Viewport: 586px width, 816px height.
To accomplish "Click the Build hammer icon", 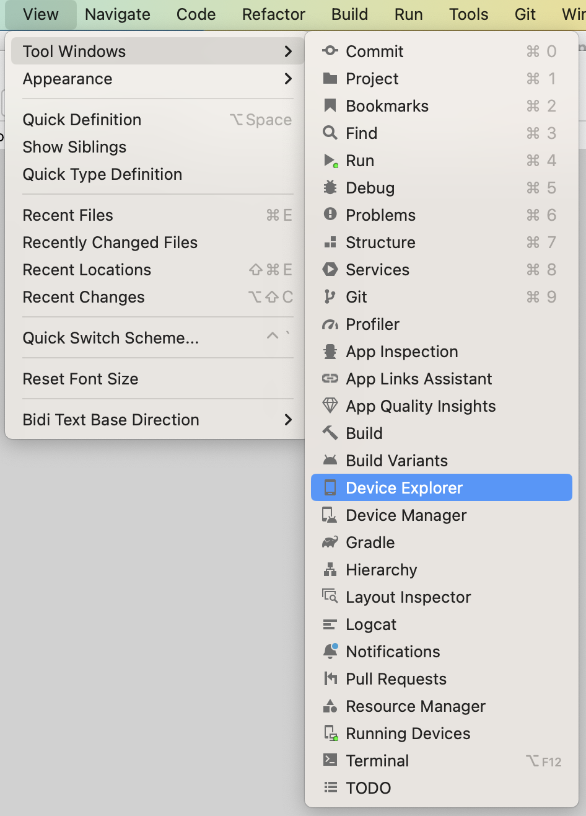I will pos(330,433).
